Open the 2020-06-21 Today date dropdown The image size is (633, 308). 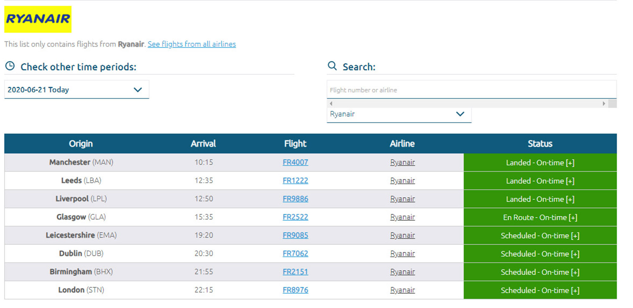(x=77, y=90)
